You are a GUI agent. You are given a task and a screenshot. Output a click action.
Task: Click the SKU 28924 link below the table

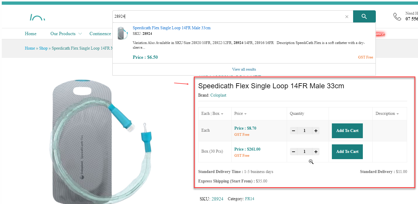[x=217, y=199]
